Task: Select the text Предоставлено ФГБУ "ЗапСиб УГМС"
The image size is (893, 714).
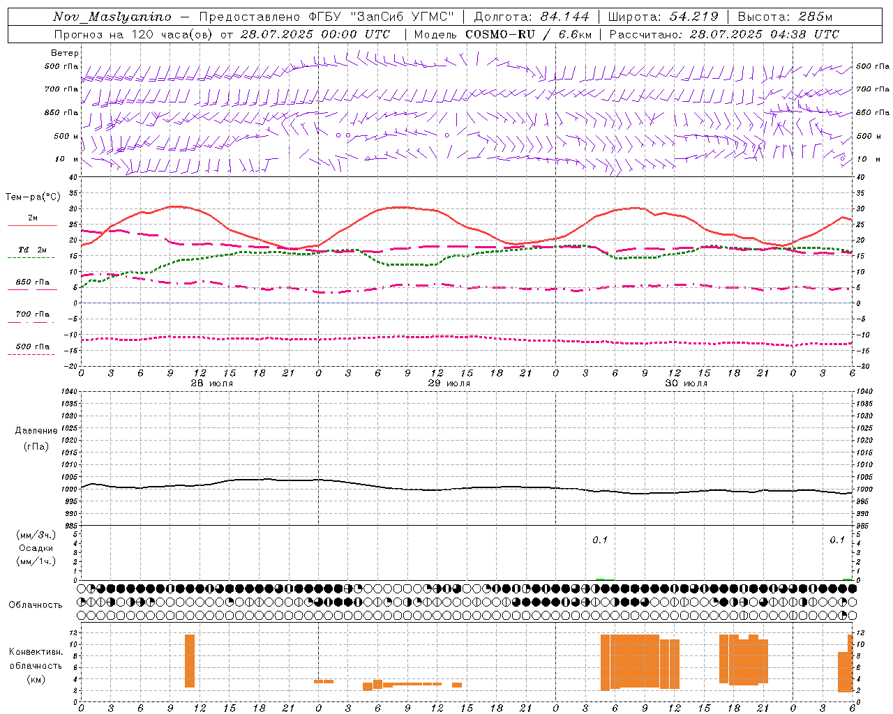Action: point(328,17)
